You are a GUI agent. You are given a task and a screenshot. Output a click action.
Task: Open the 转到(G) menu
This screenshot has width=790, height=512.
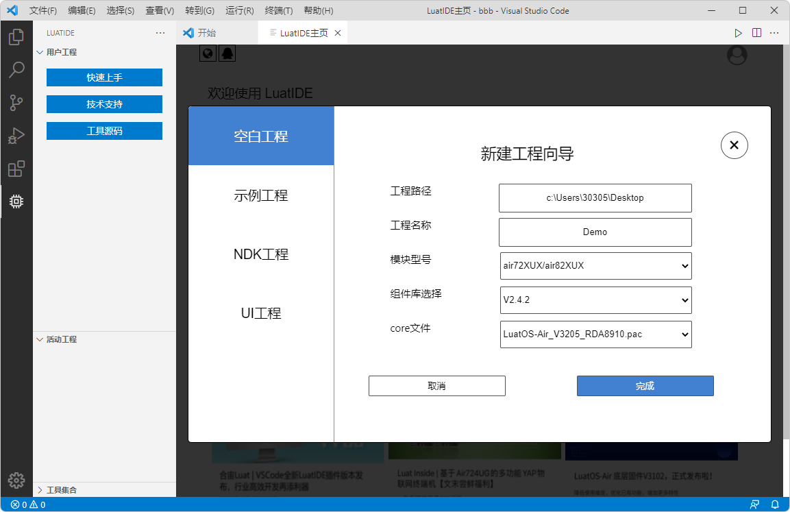199,10
